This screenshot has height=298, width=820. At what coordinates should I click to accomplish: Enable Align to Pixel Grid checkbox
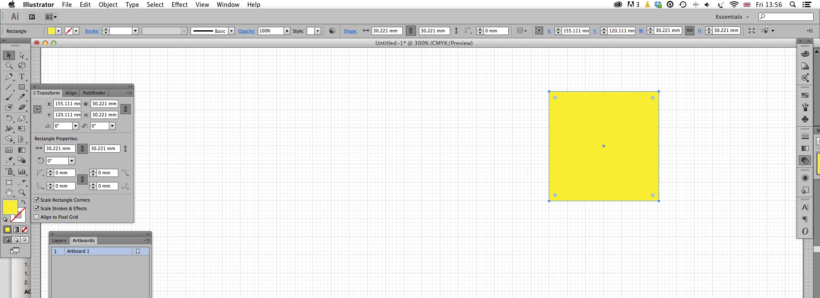click(x=37, y=217)
